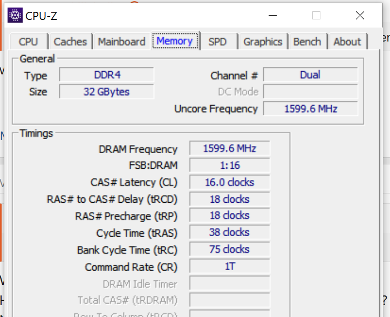Select Command Rate value 1T
Screen dimensions: 390x317
click(230, 266)
